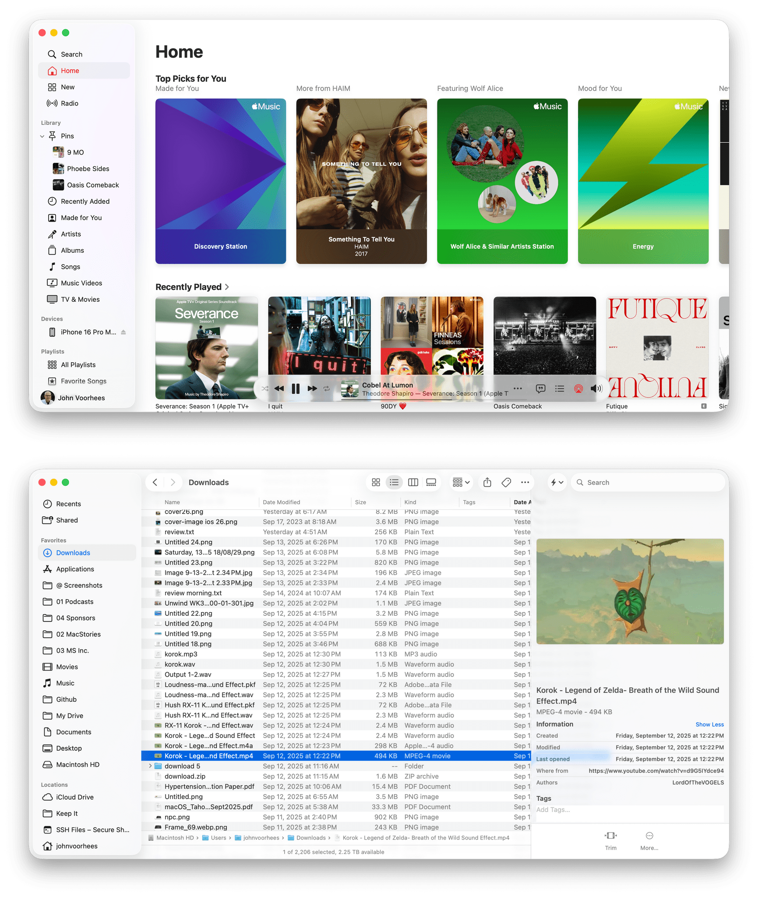Pause playback in Music mini player
This screenshot has height=897, width=758.
click(x=296, y=388)
